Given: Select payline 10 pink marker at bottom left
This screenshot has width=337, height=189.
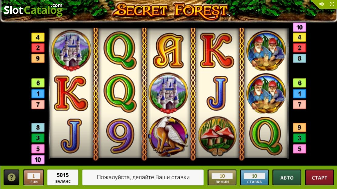Looking at the screenshot, I should pyautogui.click(x=38, y=160).
